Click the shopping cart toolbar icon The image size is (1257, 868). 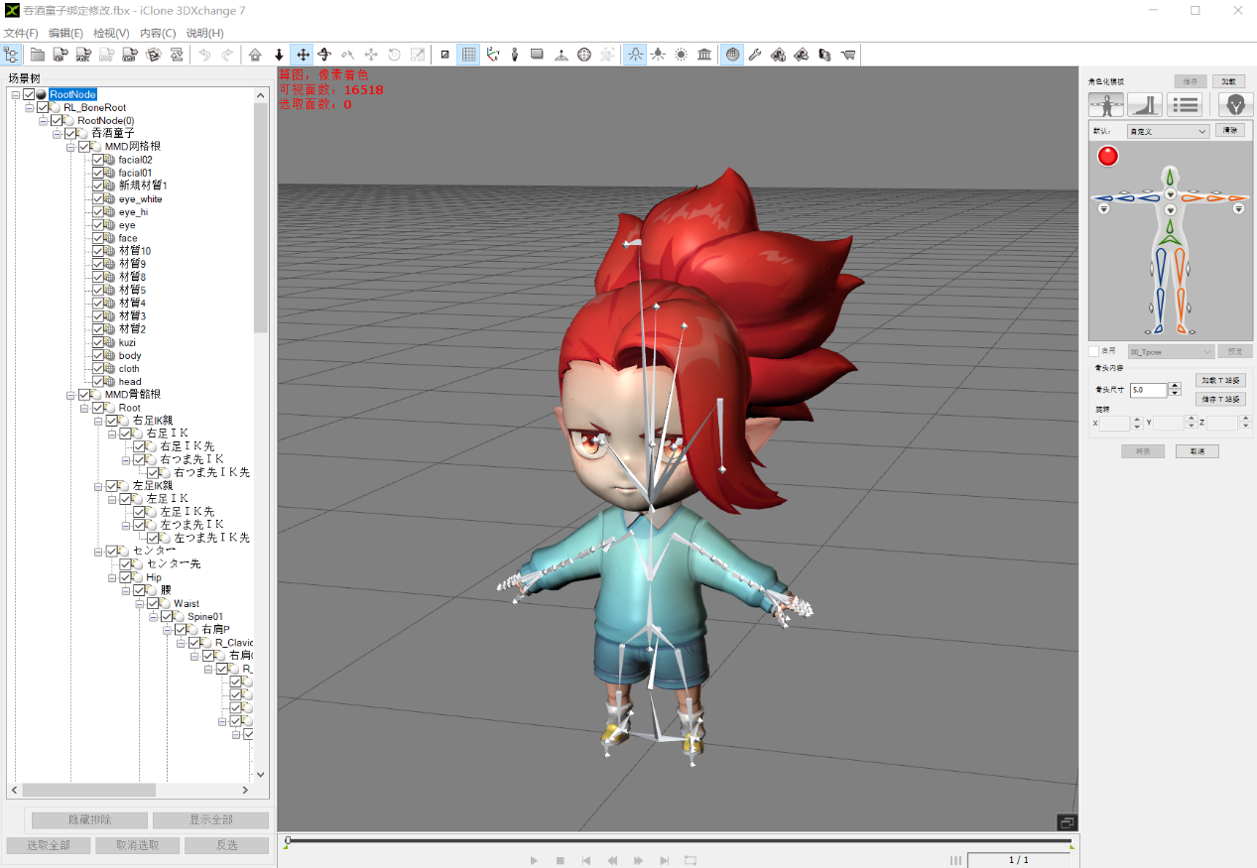(x=847, y=55)
